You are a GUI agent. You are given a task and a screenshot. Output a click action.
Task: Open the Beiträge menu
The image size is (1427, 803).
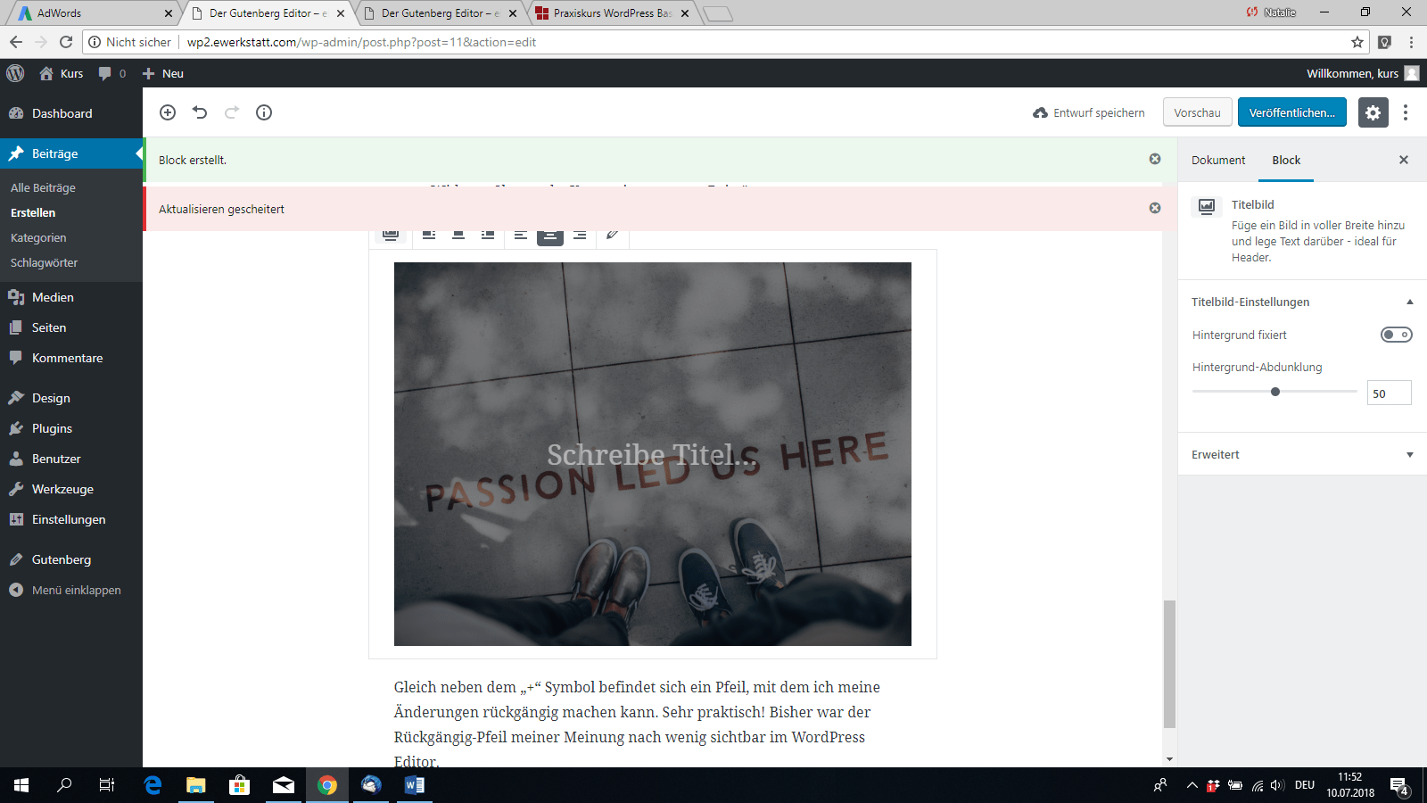[71, 153]
